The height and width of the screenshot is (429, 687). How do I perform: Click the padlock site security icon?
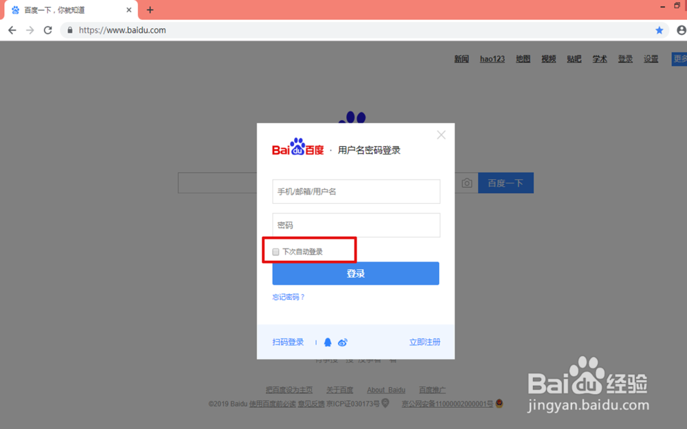click(x=69, y=30)
